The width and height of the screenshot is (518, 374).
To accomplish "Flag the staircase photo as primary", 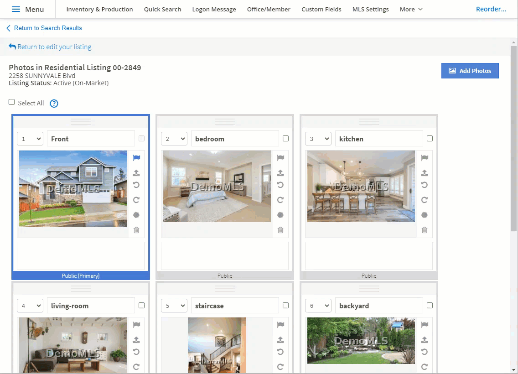I will 280,324.
